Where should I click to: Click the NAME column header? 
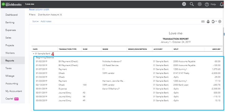point(105,49)
